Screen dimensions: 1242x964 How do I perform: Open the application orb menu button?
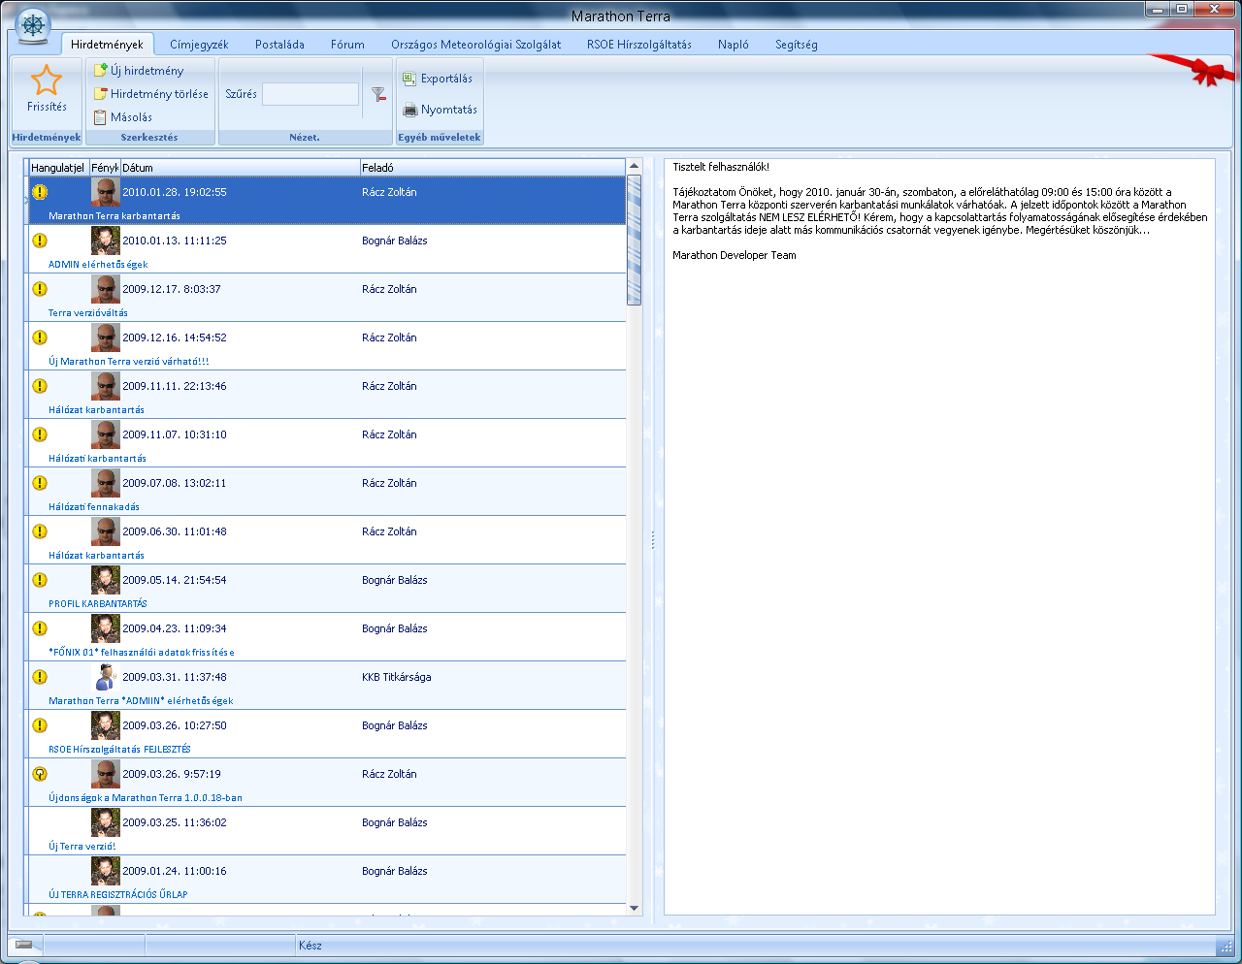coord(34,25)
